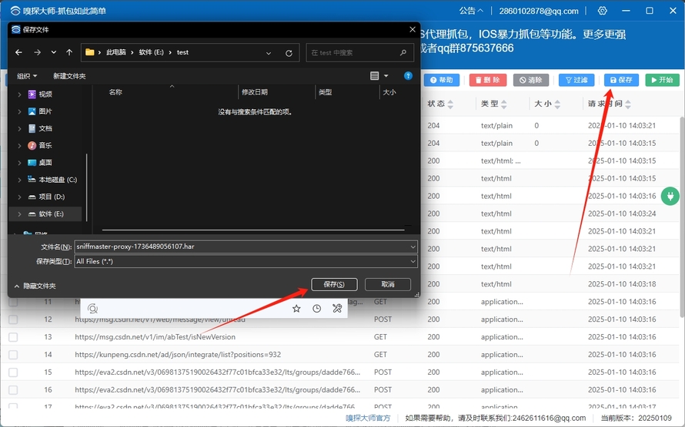Expand the 本地磁盘 (C:) tree node

coord(20,180)
